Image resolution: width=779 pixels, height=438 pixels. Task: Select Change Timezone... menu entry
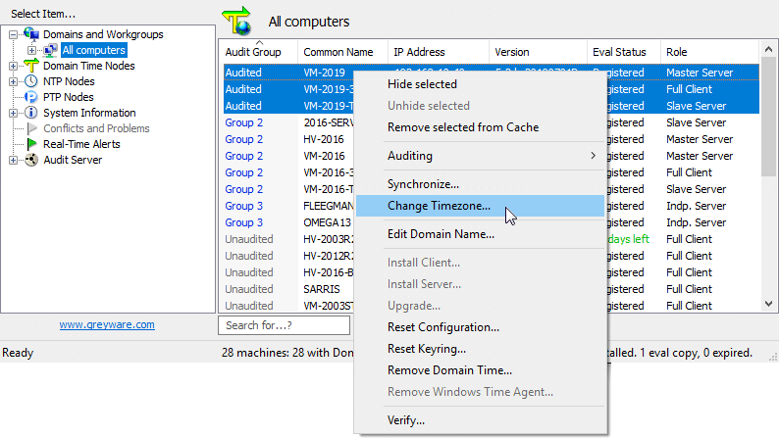[480, 206]
